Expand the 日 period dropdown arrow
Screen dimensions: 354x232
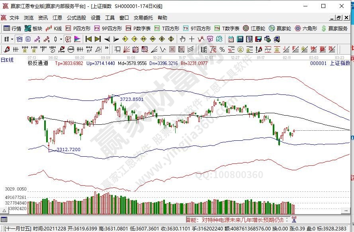pos(12,39)
